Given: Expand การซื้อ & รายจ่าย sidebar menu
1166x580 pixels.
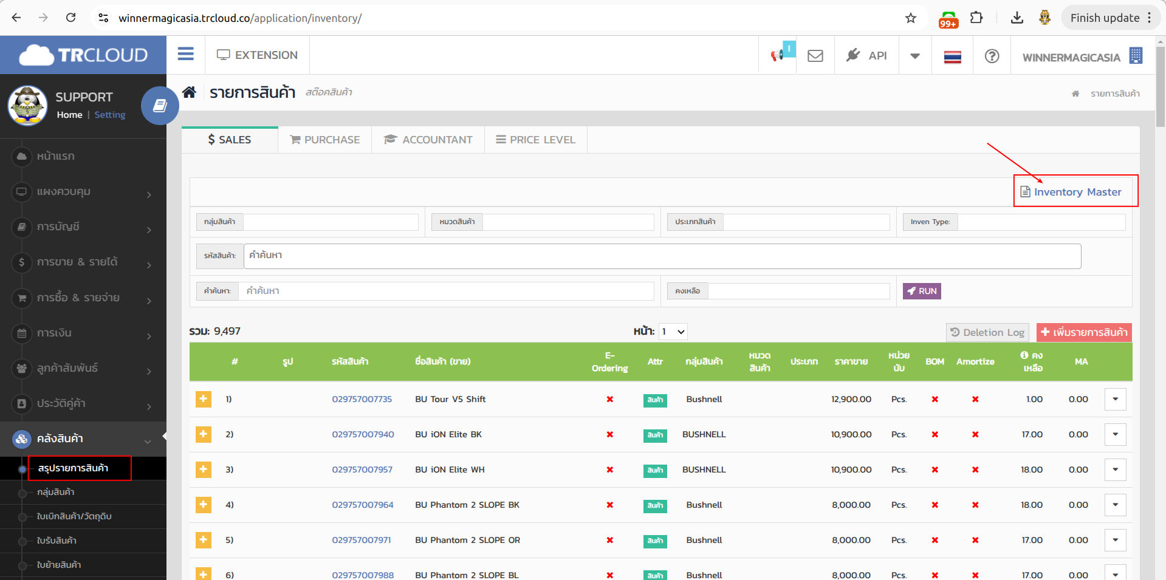Looking at the screenshot, I should click(x=83, y=298).
